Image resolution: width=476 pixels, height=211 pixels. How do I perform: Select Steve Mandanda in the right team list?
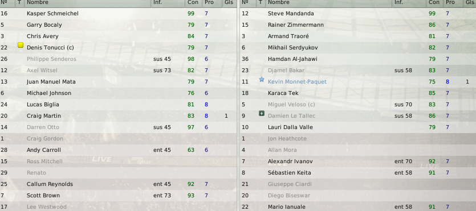(x=291, y=14)
